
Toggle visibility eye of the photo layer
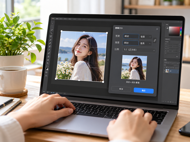(x=164, y=71)
